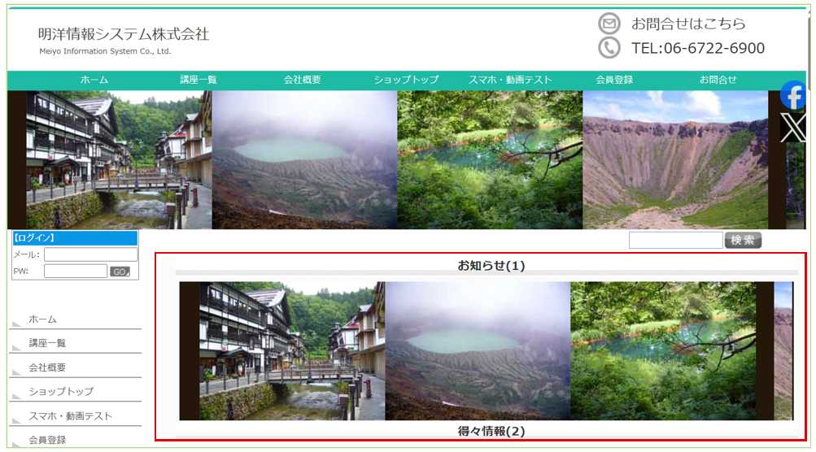Open the X social icon
This screenshot has height=452, width=816.
tap(792, 128)
